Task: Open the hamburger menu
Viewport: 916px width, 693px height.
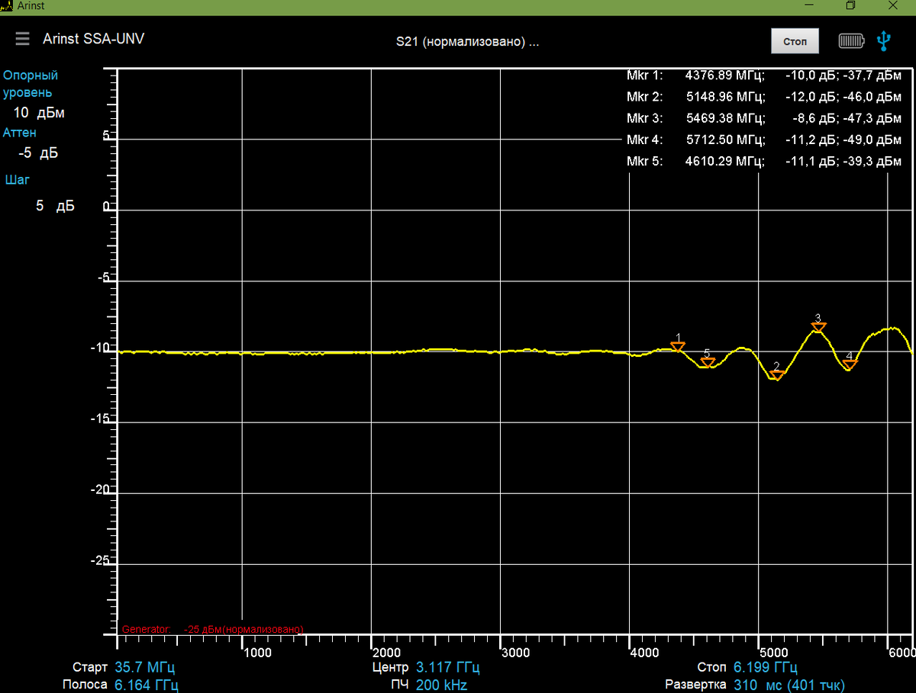Action: [22, 39]
